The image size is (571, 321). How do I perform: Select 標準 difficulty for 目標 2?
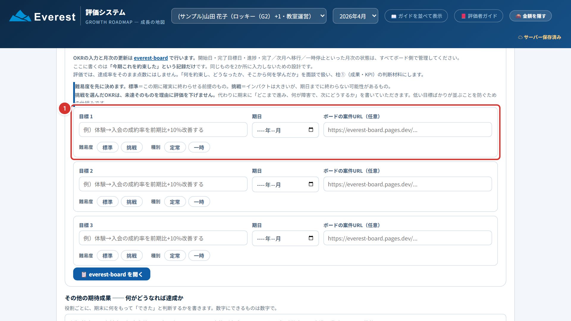point(108,202)
